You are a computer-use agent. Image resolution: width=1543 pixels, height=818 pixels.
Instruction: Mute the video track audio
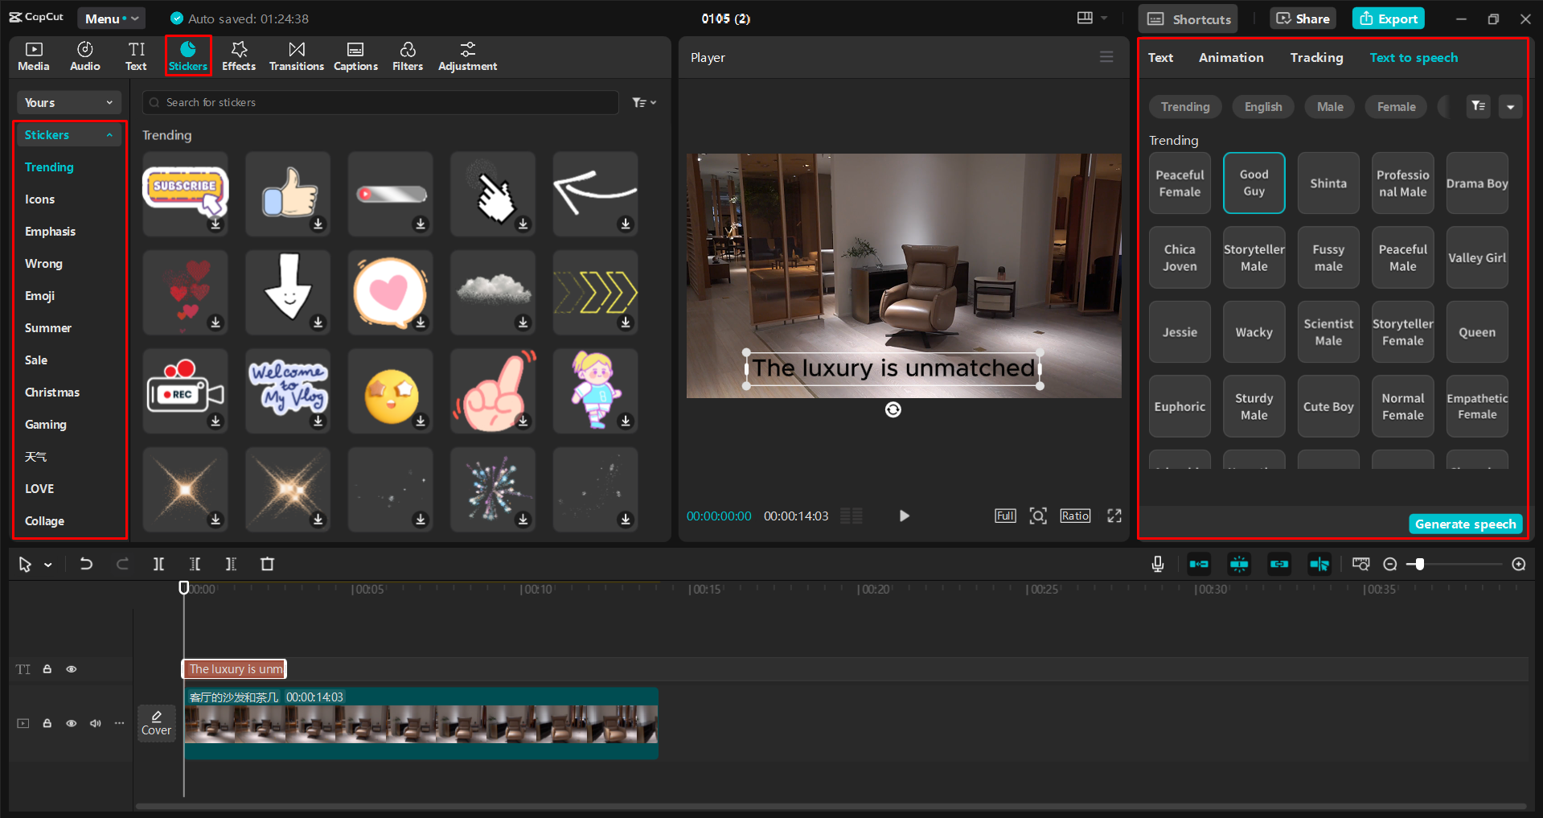[95, 723]
